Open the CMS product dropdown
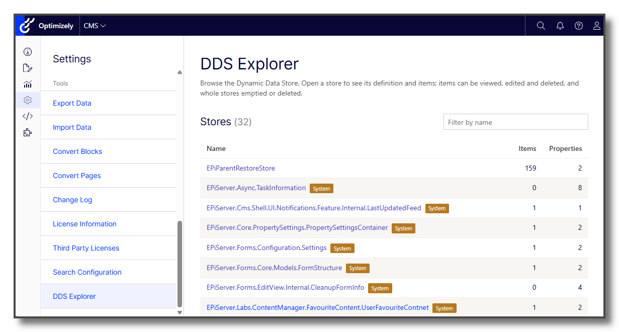Viewport: 619px width, 332px height. pyautogui.click(x=95, y=26)
